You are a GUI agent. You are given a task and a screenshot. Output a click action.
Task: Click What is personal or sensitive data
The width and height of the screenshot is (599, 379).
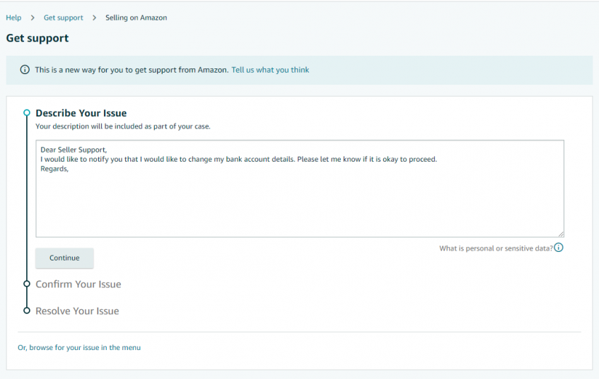[x=496, y=248]
